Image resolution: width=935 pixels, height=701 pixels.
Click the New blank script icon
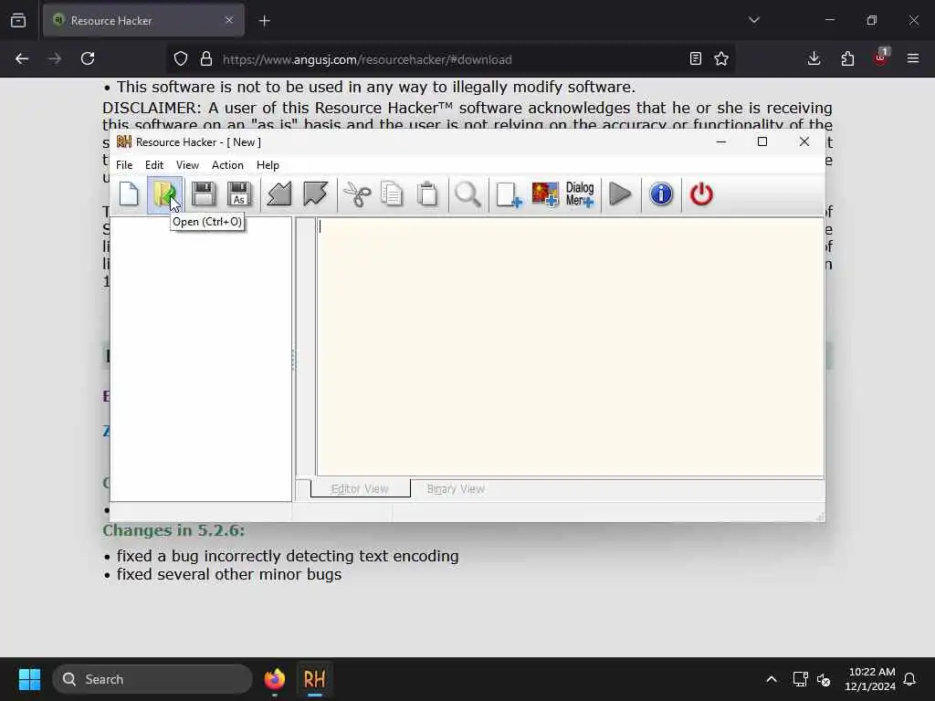pyautogui.click(x=129, y=194)
